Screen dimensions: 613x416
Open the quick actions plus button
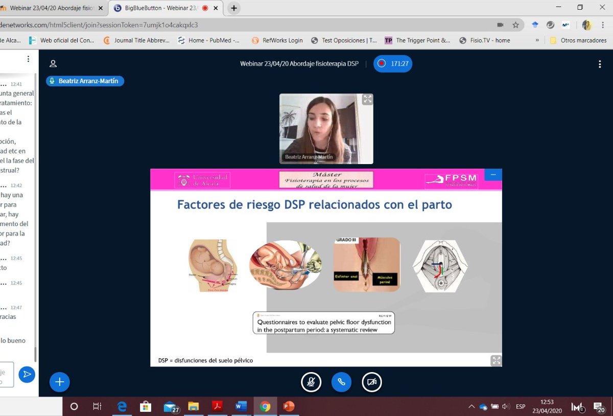(59, 382)
